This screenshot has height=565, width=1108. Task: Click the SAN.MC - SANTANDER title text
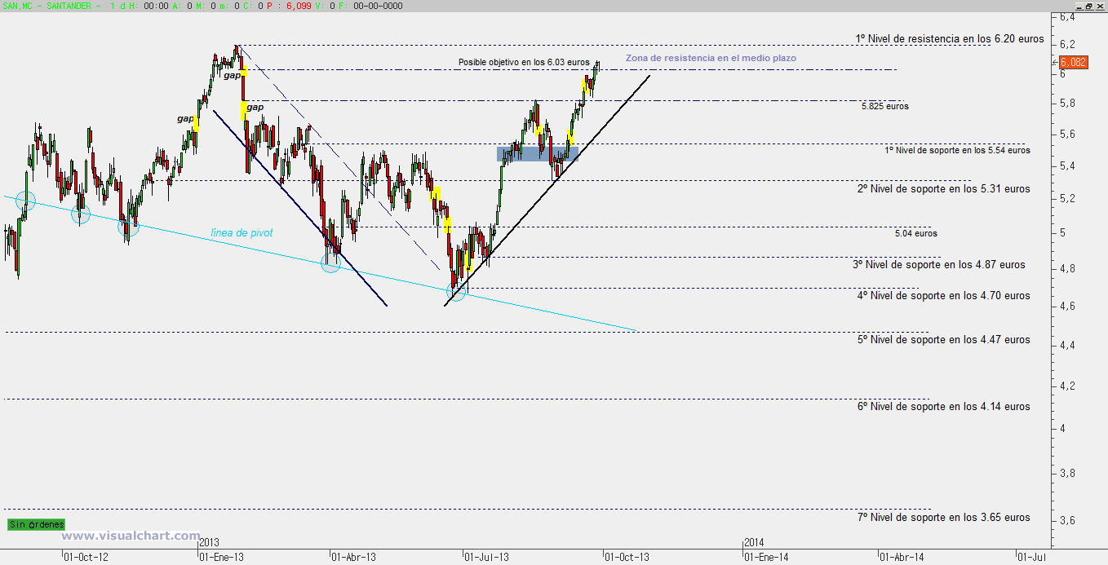tap(47, 6)
